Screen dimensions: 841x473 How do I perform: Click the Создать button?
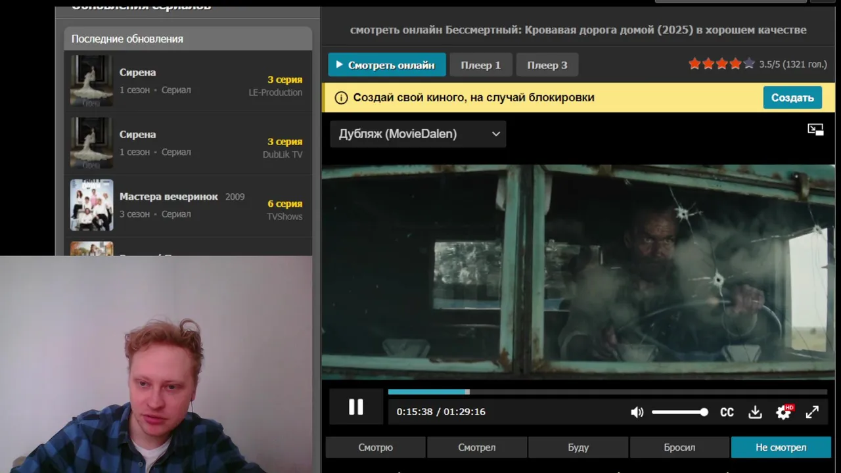(x=792, y=97)
